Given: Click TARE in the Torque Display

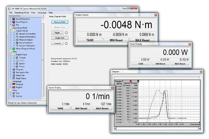Looking at the screenshot, I should pos(90,40).
